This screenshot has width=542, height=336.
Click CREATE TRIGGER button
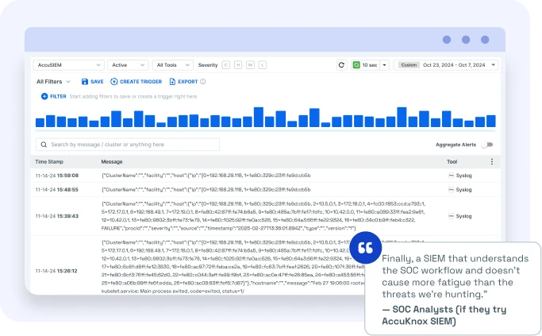[x=136, y=82]
